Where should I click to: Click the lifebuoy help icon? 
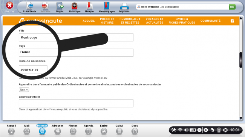[x=225, y=130]
